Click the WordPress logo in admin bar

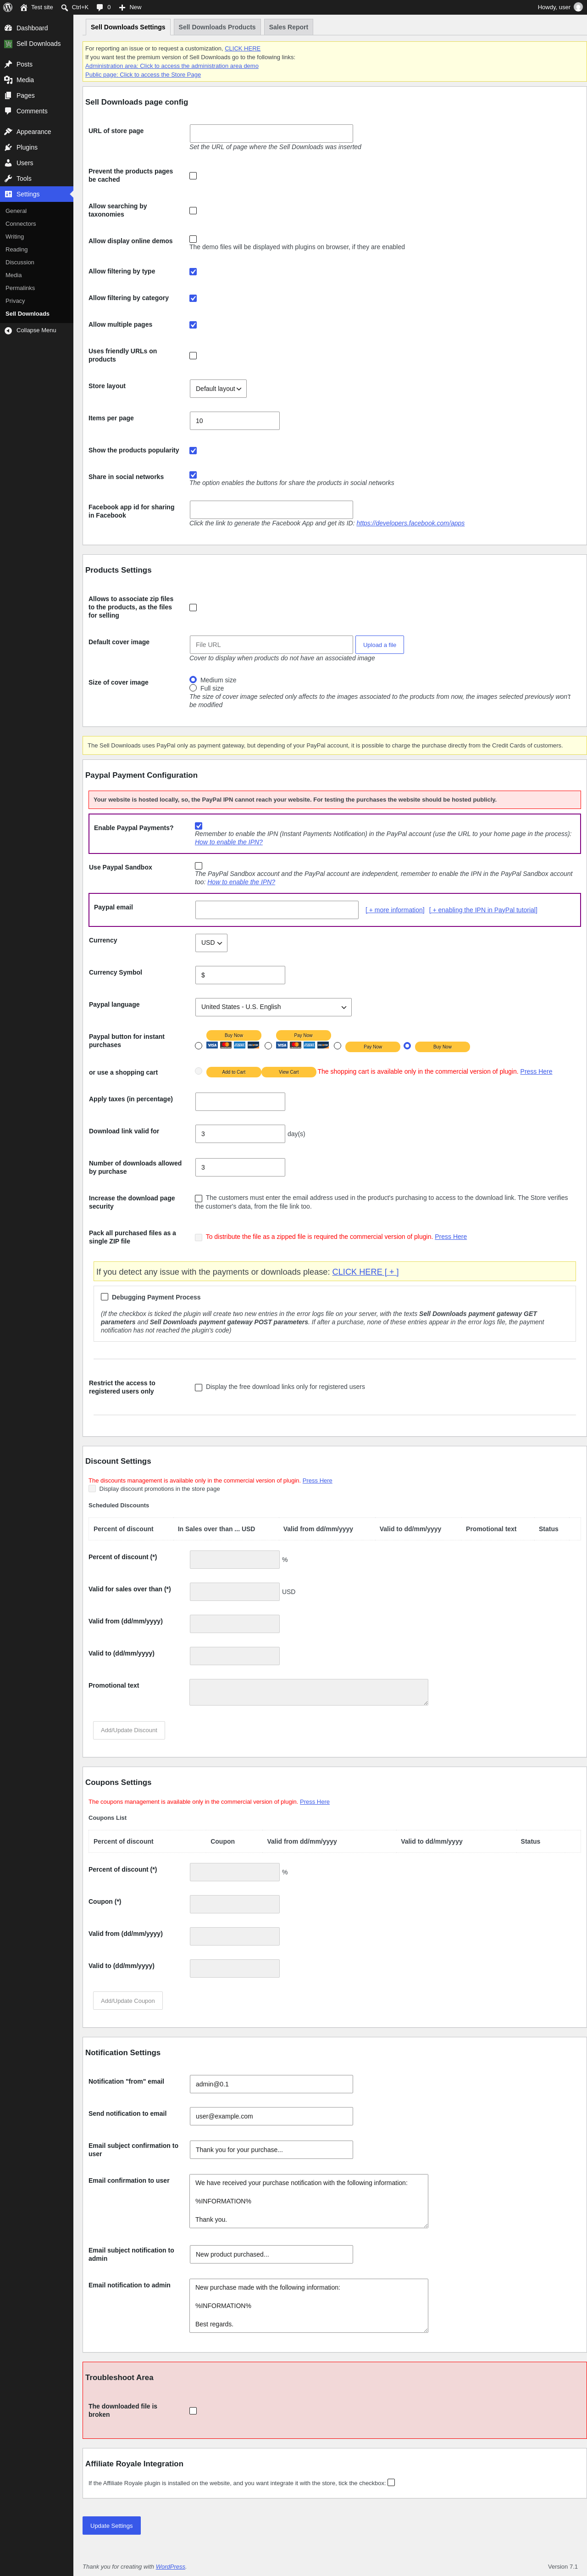coord(8,7)
